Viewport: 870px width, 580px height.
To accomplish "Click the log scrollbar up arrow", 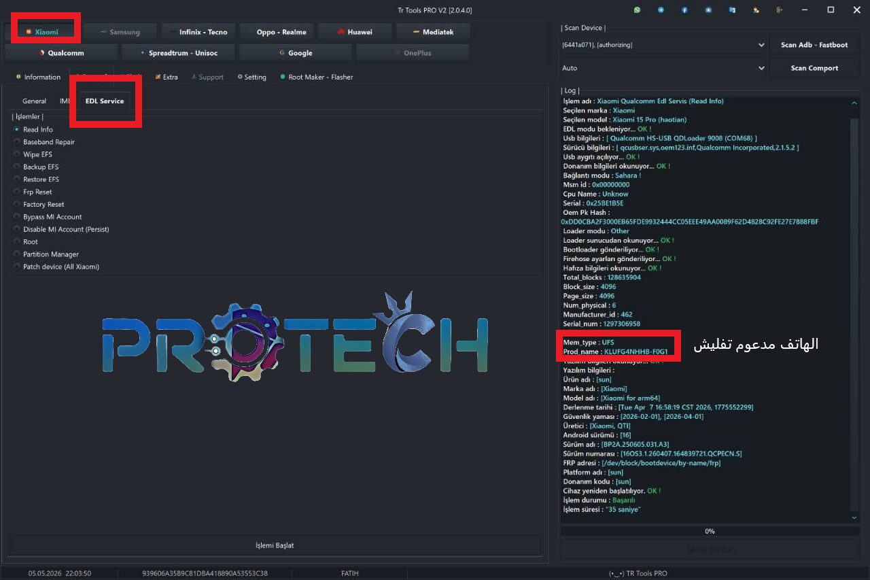I will [x=854, y=103].
